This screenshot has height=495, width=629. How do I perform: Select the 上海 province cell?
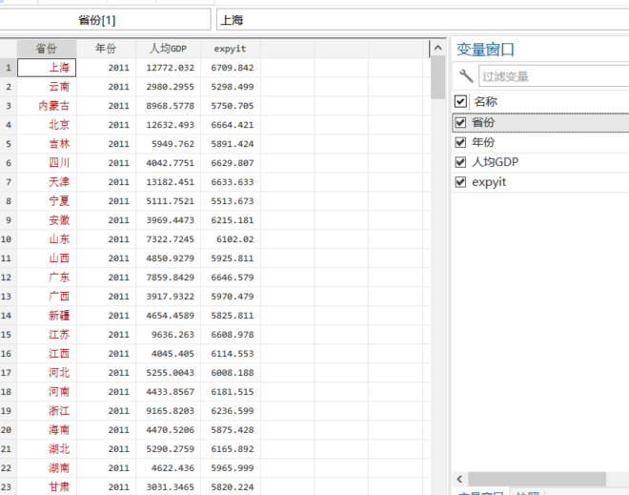click(47, 68)
